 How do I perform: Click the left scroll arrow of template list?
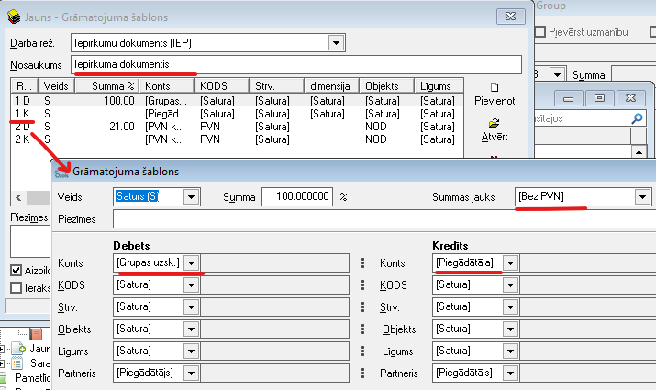click(x=18, y=197)
